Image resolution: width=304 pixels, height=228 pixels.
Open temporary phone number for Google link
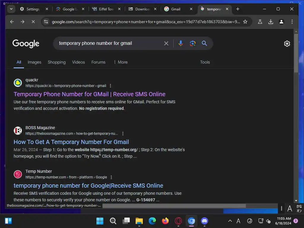[88, 186]
